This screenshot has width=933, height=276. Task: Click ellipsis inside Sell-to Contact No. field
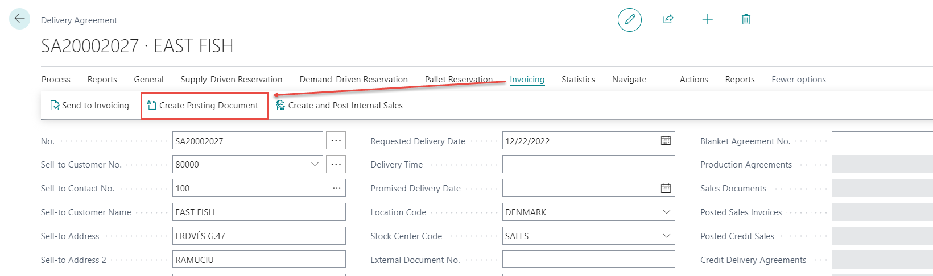(337, 189)
